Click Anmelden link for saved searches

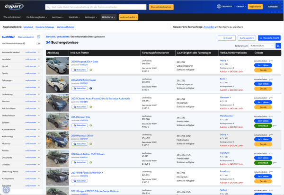click(x=209, y=27)
